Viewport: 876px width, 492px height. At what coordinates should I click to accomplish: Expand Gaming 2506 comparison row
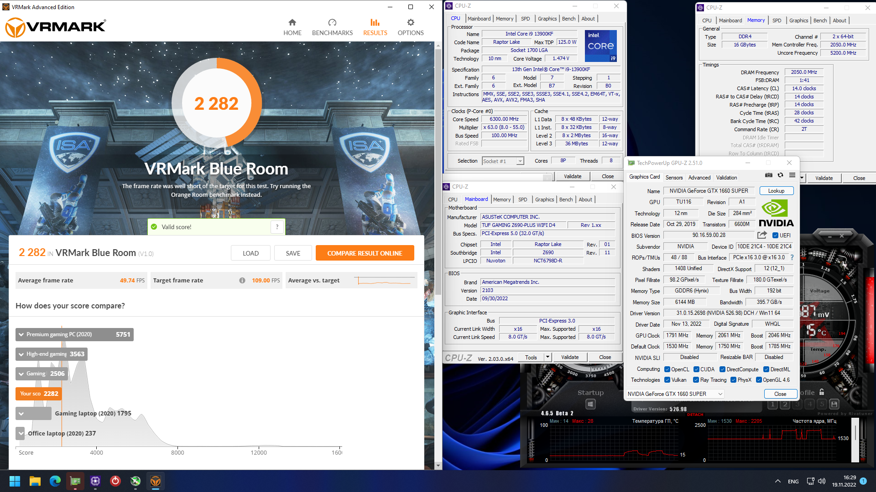click(42, 374)
